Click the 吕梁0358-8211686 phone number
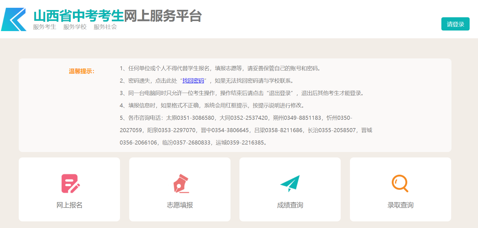Screen dimensions: 478x228 coord(278,130)
